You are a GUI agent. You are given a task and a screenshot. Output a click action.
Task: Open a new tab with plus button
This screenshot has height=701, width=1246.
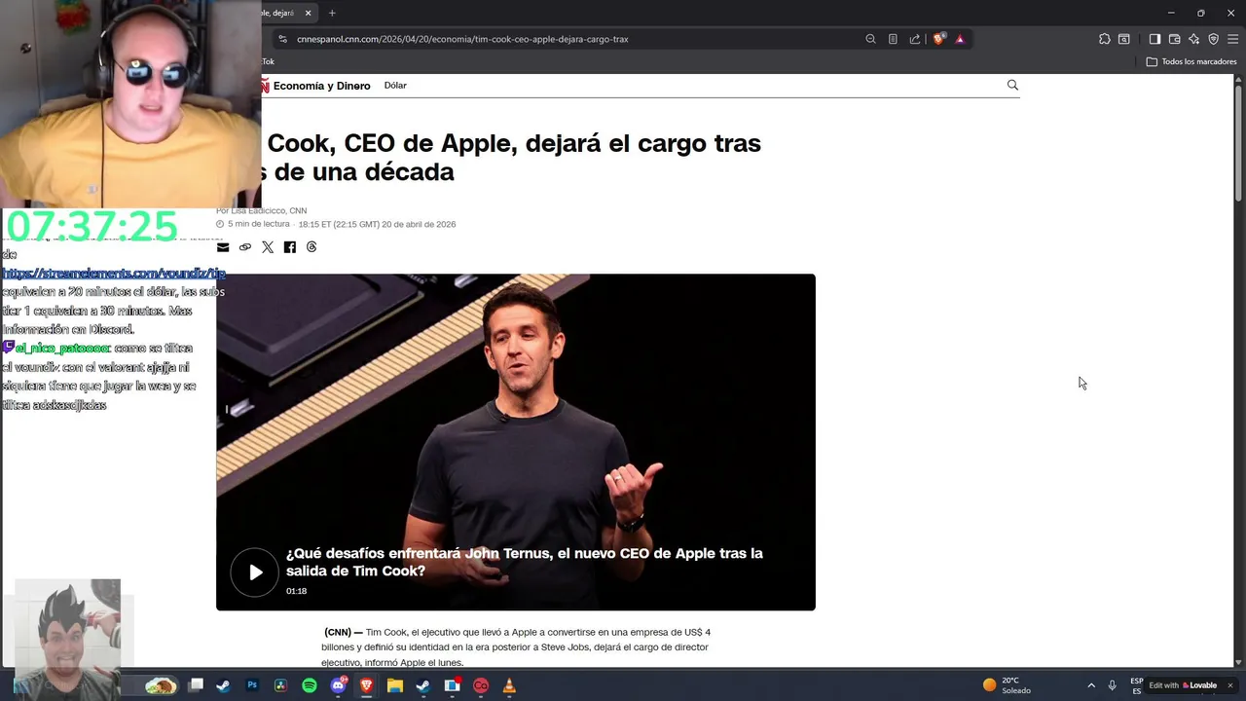coord(332,13)
